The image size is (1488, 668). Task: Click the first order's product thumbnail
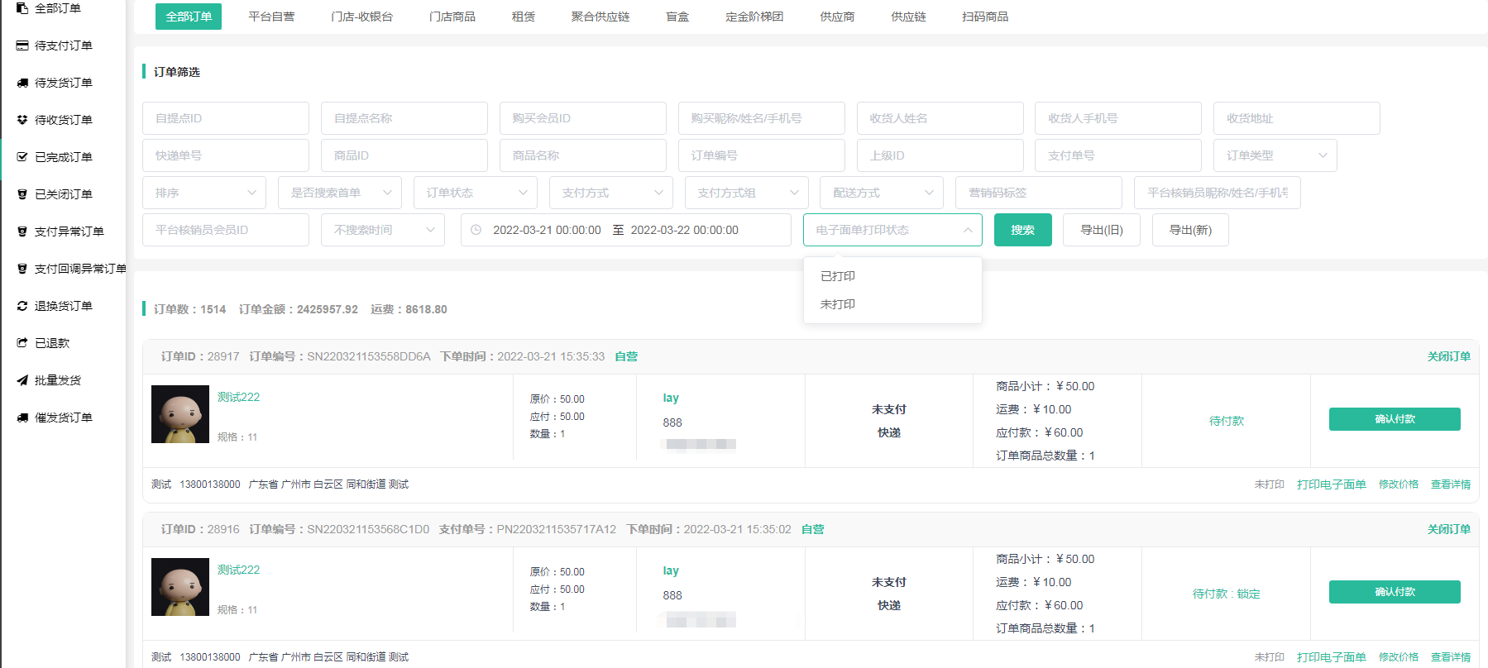click(x=180, y=414)
